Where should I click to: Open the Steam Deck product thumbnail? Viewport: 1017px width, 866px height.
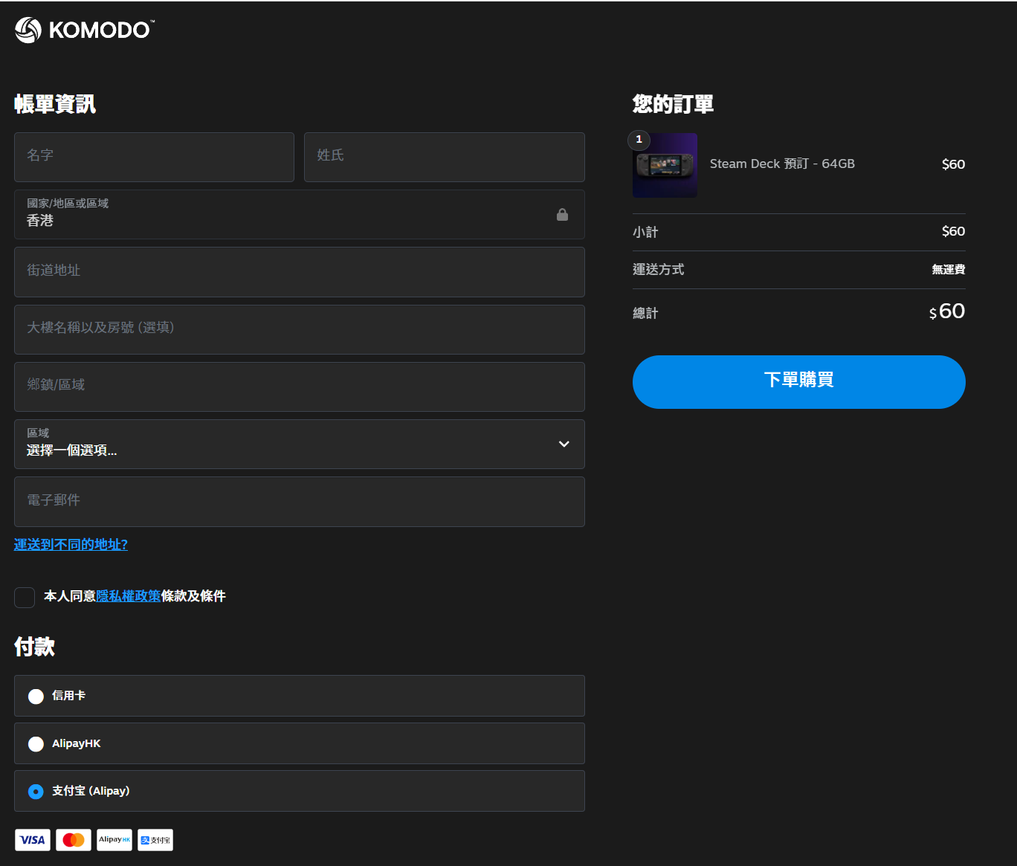665,165
